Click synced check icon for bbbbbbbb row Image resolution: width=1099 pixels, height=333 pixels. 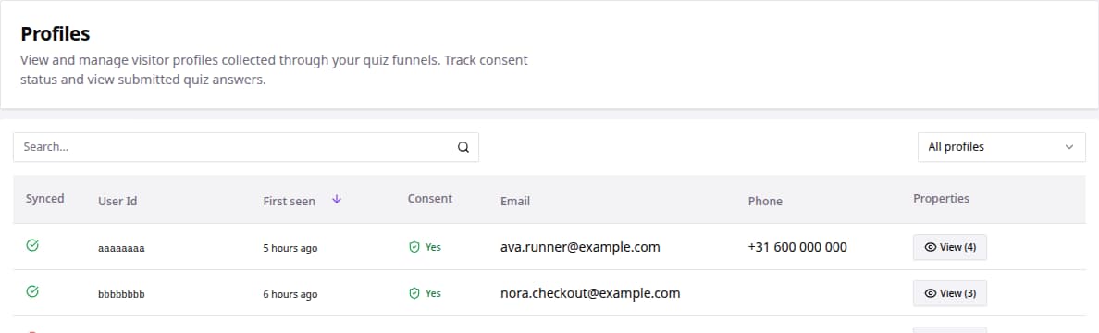click(32, 291)
